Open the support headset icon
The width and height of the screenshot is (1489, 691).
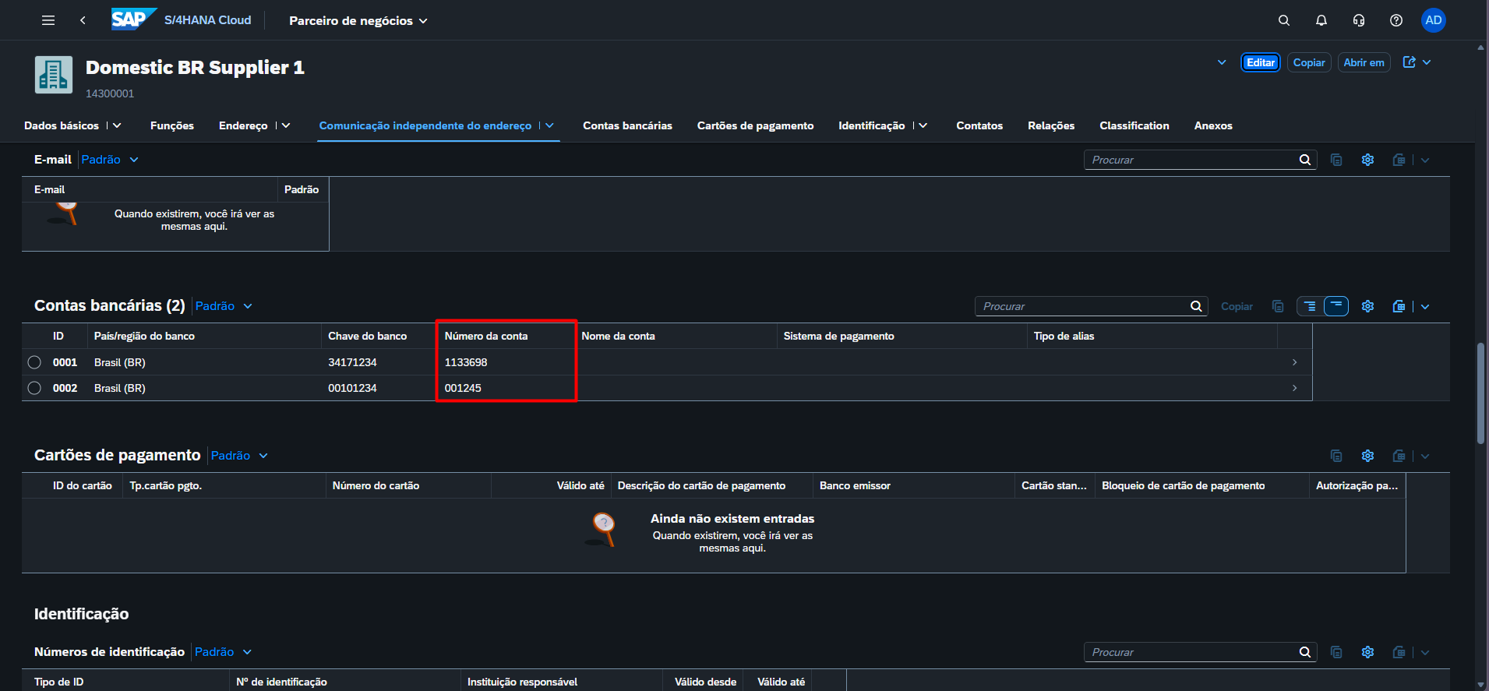click(1359, 20)
